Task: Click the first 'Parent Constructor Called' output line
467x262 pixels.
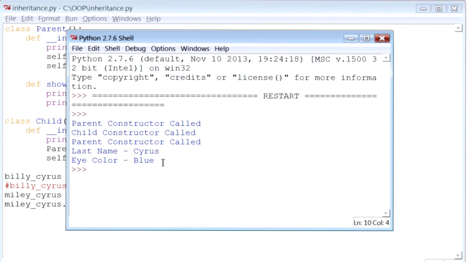Action: 136,123
